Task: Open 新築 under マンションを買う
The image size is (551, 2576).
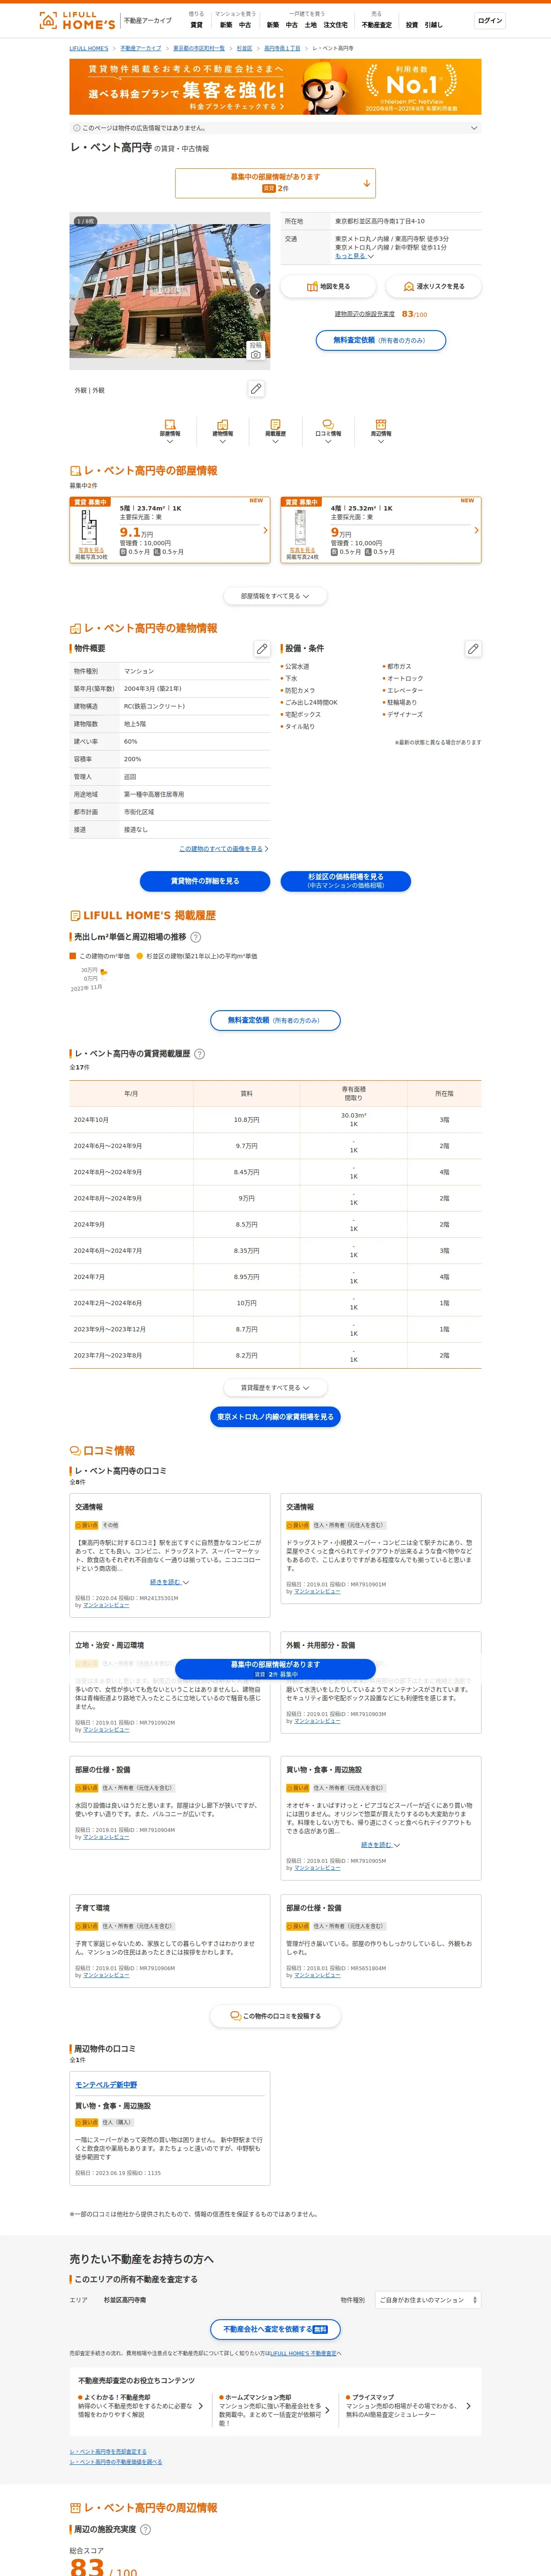Action: 226,25
